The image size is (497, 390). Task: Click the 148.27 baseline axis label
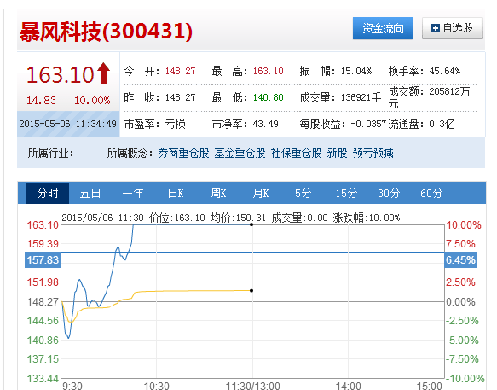43,301
